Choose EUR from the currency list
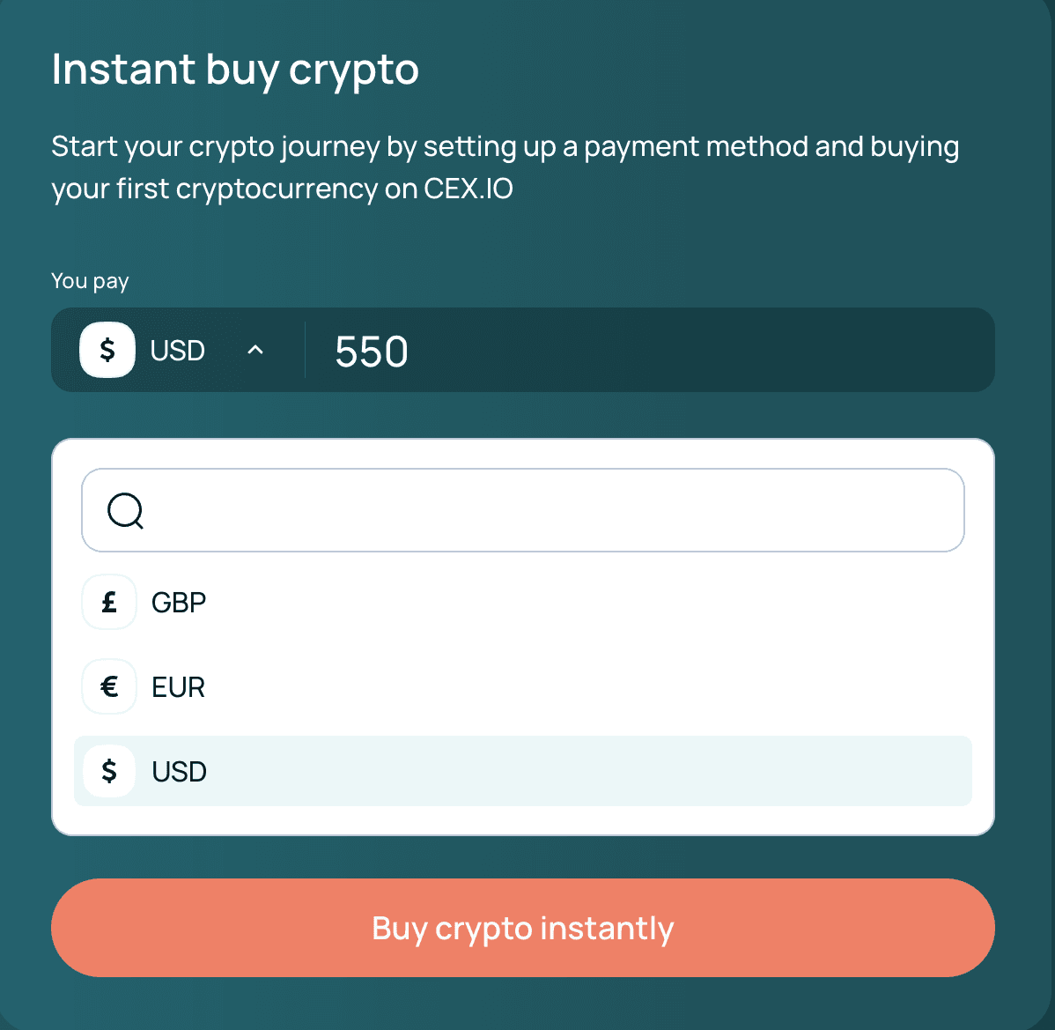The image size is (1055, 1030). 523,686
